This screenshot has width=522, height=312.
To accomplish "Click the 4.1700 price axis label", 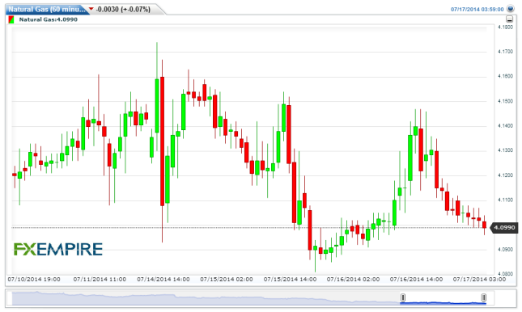I will pos(505,52).
